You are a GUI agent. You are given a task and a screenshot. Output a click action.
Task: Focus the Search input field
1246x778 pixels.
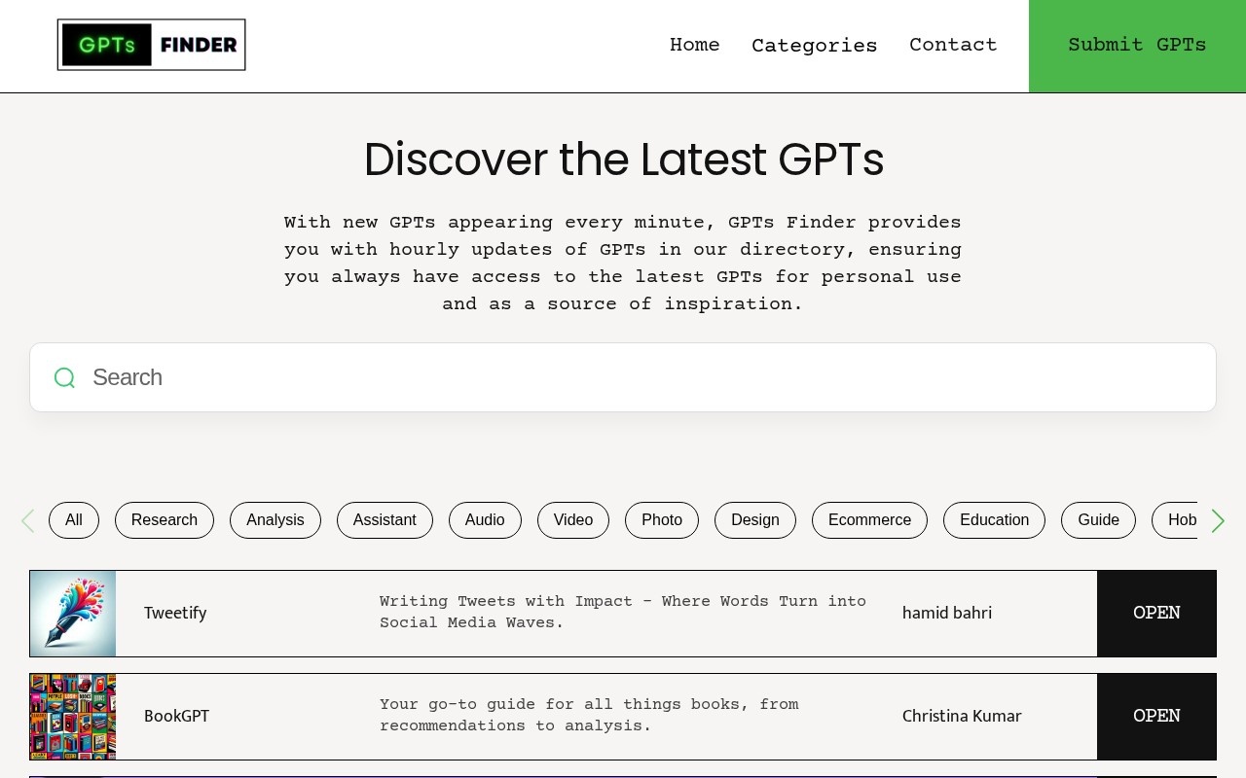[623, 377]
